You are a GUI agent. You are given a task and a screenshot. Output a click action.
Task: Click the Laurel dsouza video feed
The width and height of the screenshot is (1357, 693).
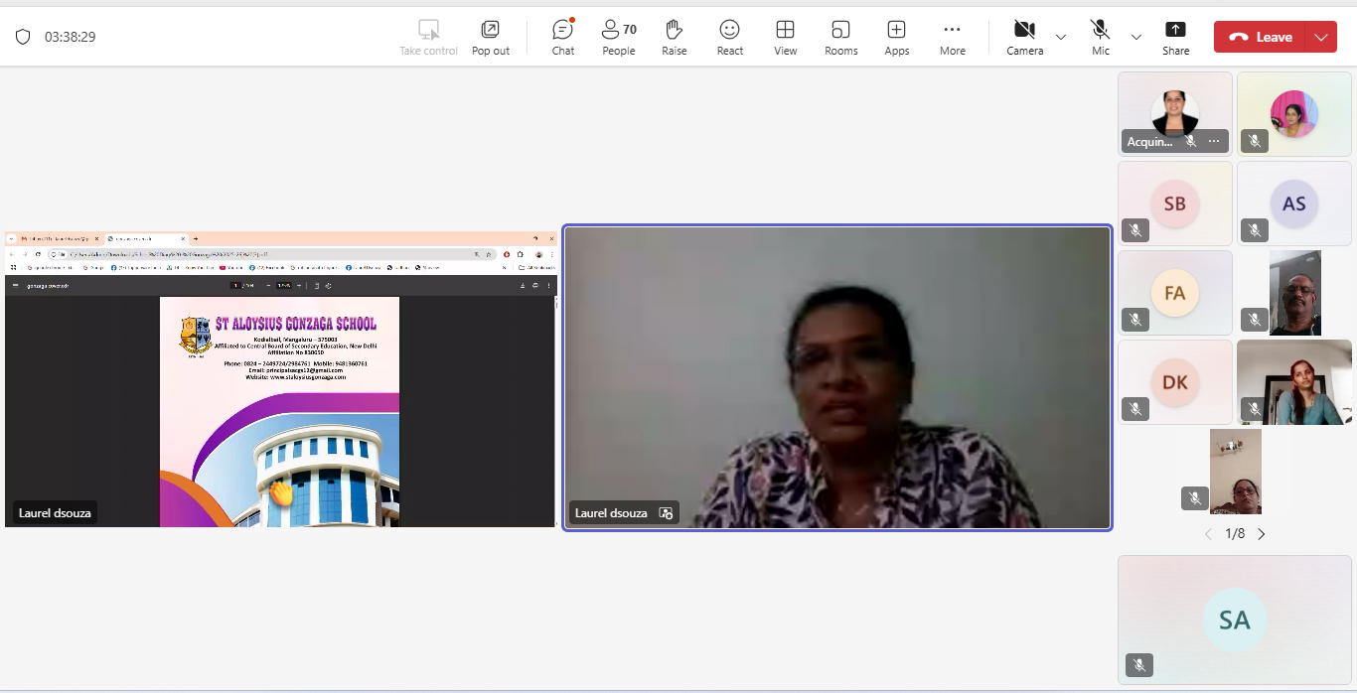point(837,377)
